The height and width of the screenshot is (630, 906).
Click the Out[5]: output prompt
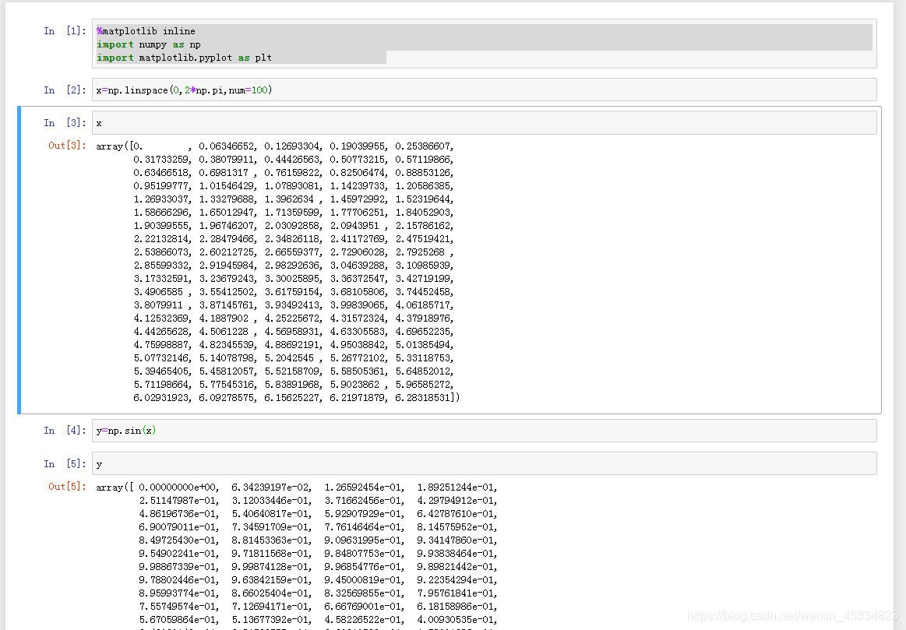67,487
